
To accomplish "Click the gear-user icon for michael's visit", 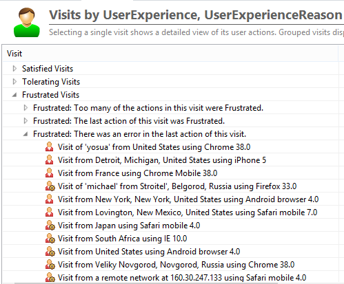I will (50, 186).
